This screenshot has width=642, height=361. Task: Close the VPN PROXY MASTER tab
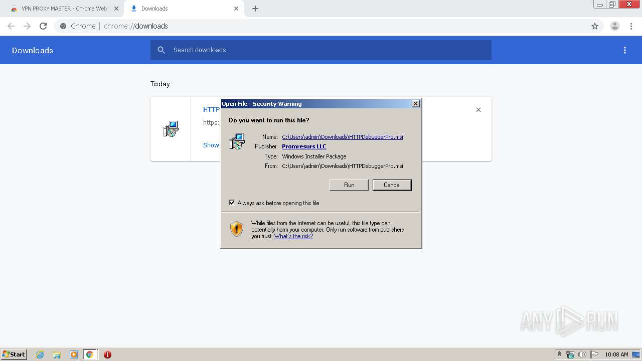116,9
